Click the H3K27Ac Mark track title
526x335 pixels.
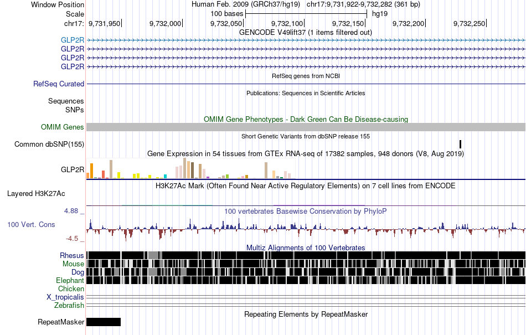(306, 186)
